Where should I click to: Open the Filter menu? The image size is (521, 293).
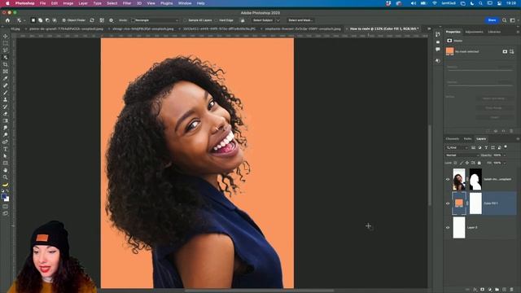tap(127, 3)
